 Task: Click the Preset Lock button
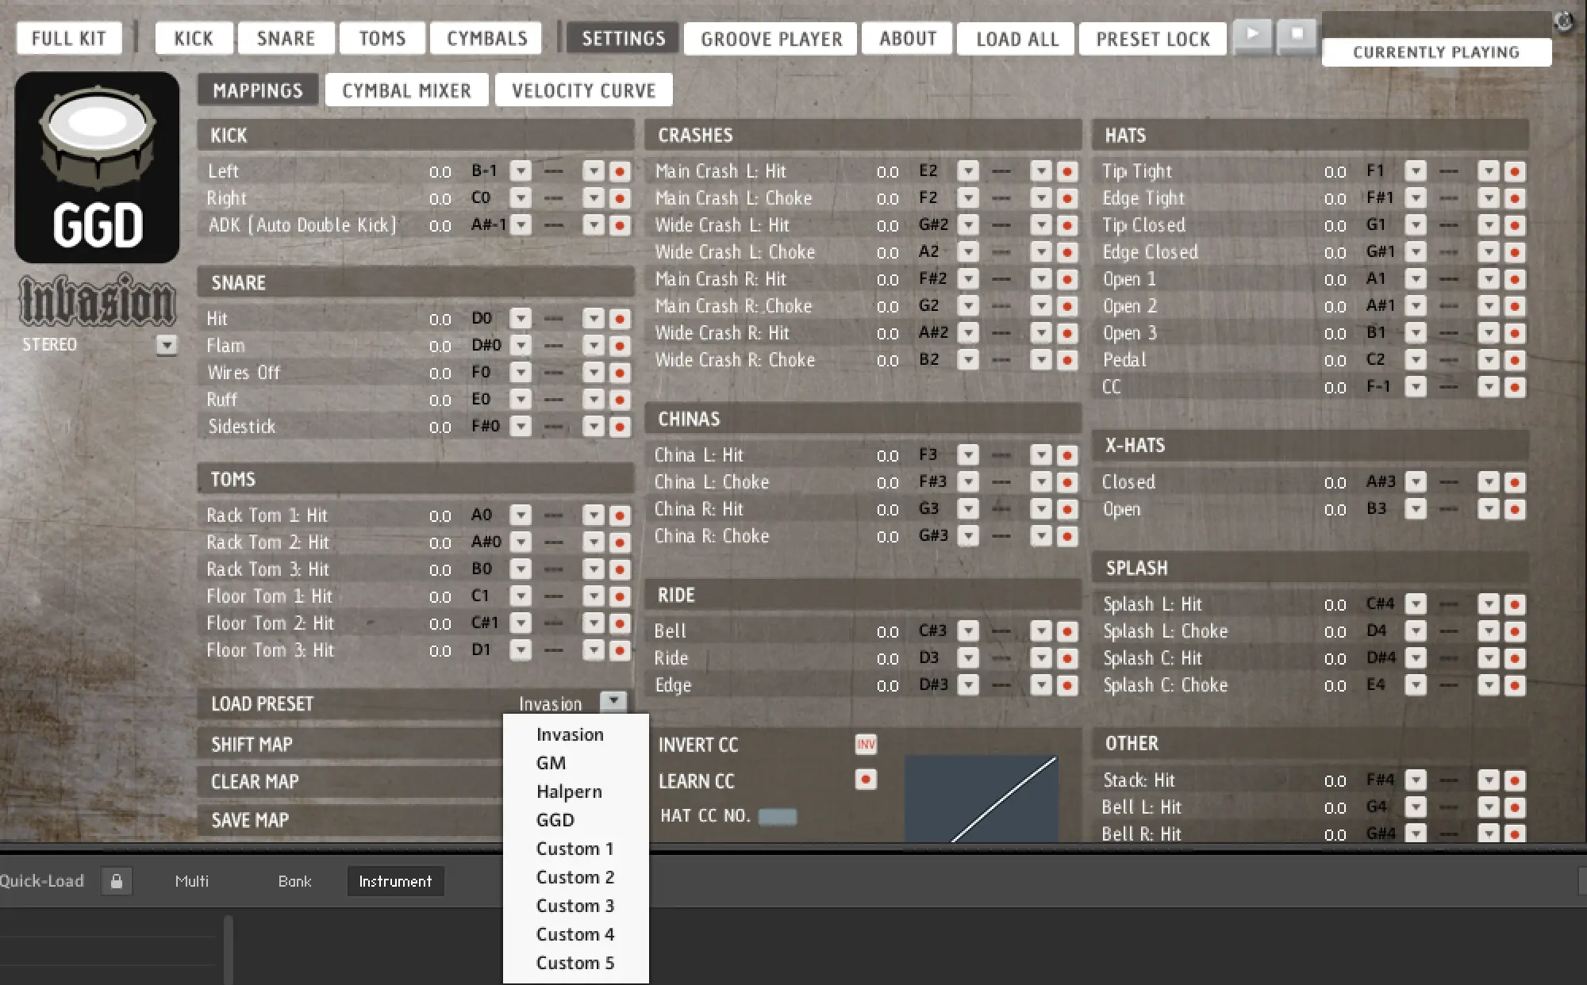1153,38
